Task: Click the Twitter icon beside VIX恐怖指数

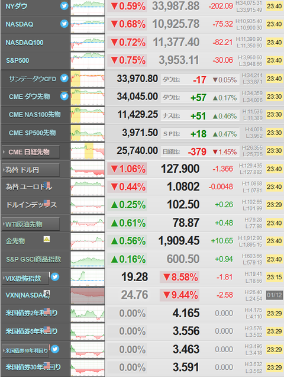Action: click(x=55, y=277)
